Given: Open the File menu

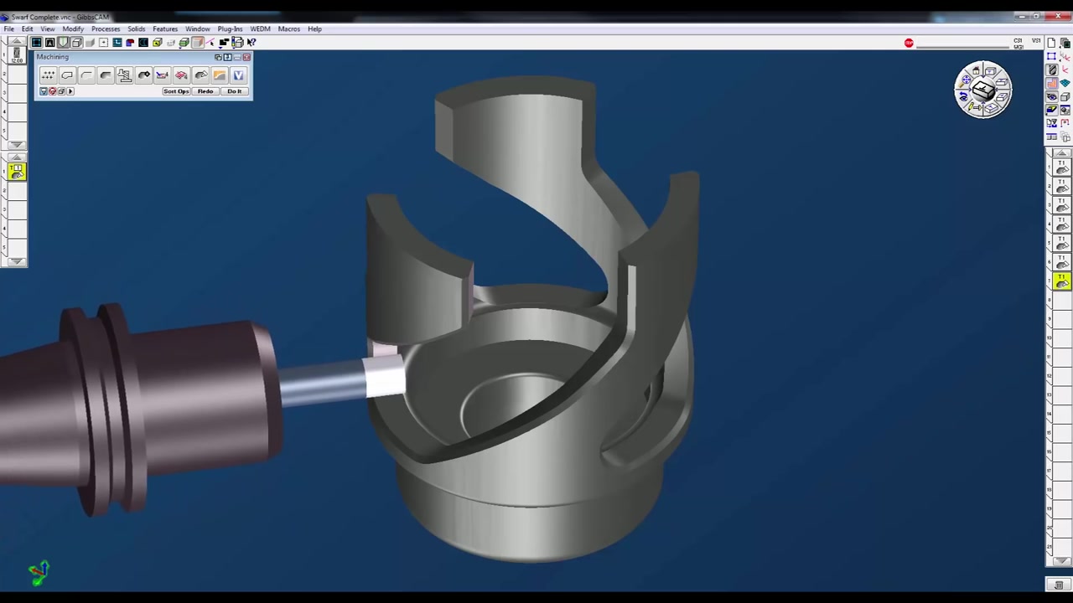Looking at the screenshot, I should (x=8, y=28).
